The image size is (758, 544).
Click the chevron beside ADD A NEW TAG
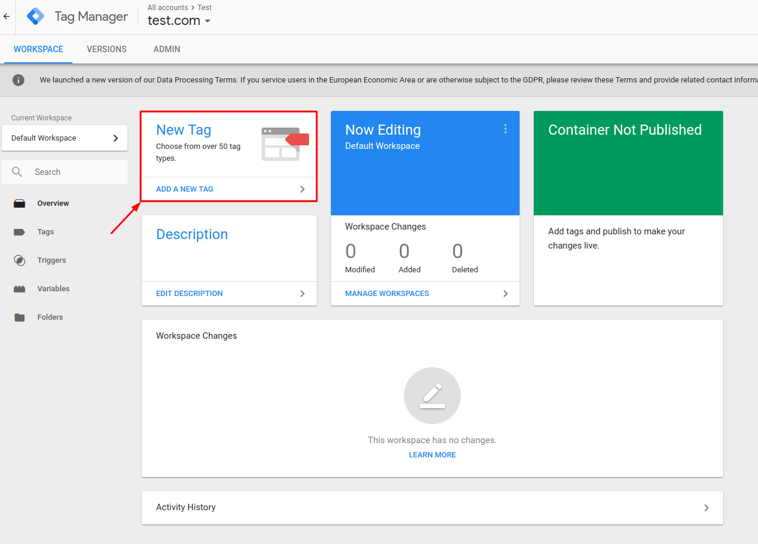[302, 189]
